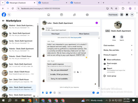
Task: Open more actions dots beside message
Action: 81,72
